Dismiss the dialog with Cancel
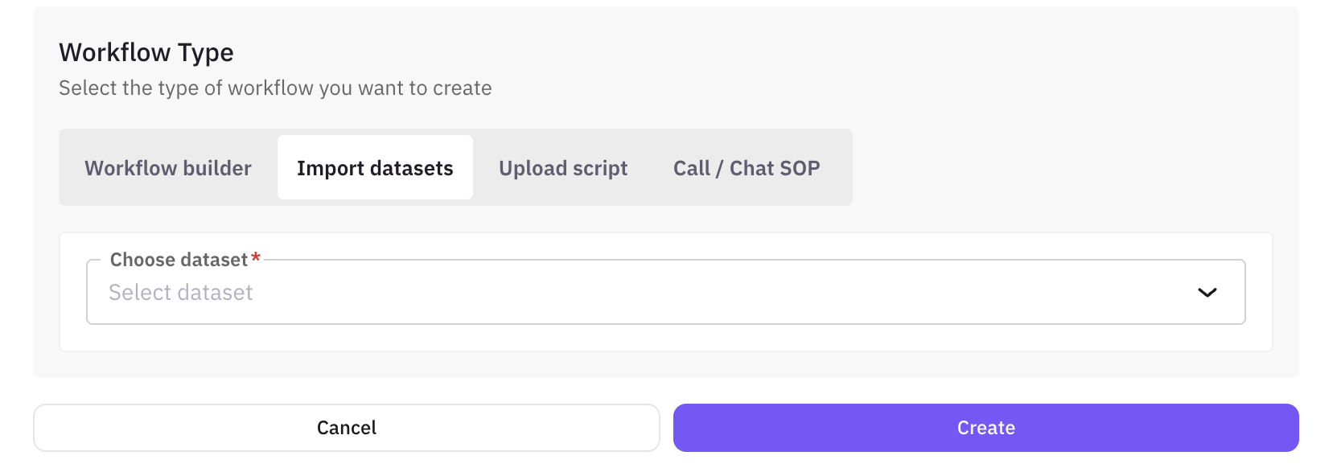1337x468 pixels. 346,428
